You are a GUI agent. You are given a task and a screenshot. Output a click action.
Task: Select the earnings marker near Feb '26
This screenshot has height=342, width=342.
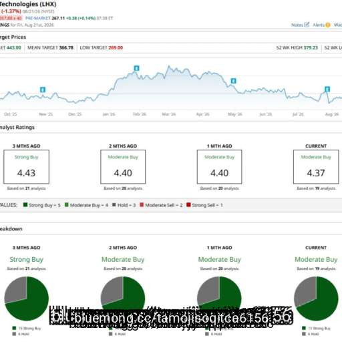(136, 68)
